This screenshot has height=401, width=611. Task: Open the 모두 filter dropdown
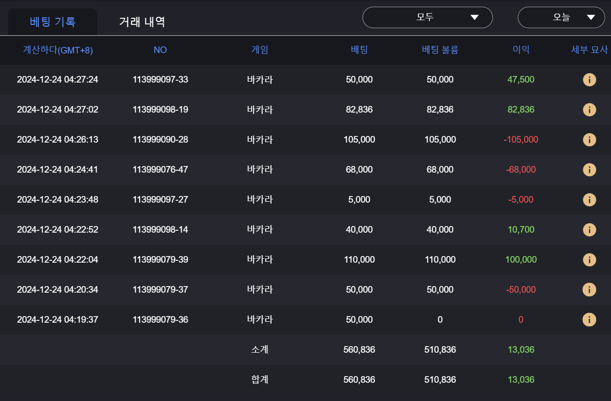tap(427, 18)
